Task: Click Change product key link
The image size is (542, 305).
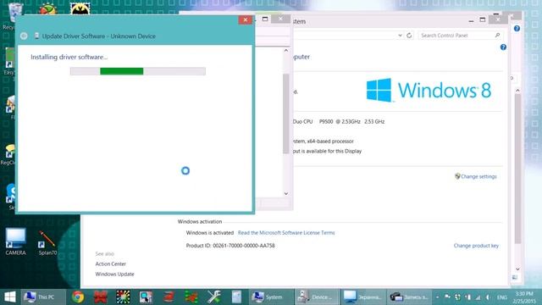Action: pyautogui.click(x=476, y=246)
